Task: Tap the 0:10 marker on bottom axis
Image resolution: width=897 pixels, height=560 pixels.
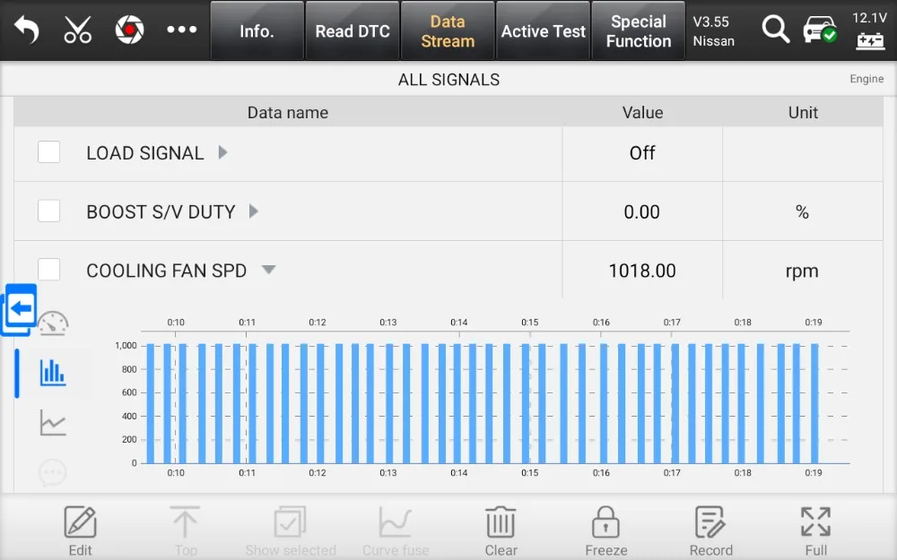Action: (176, 472)
